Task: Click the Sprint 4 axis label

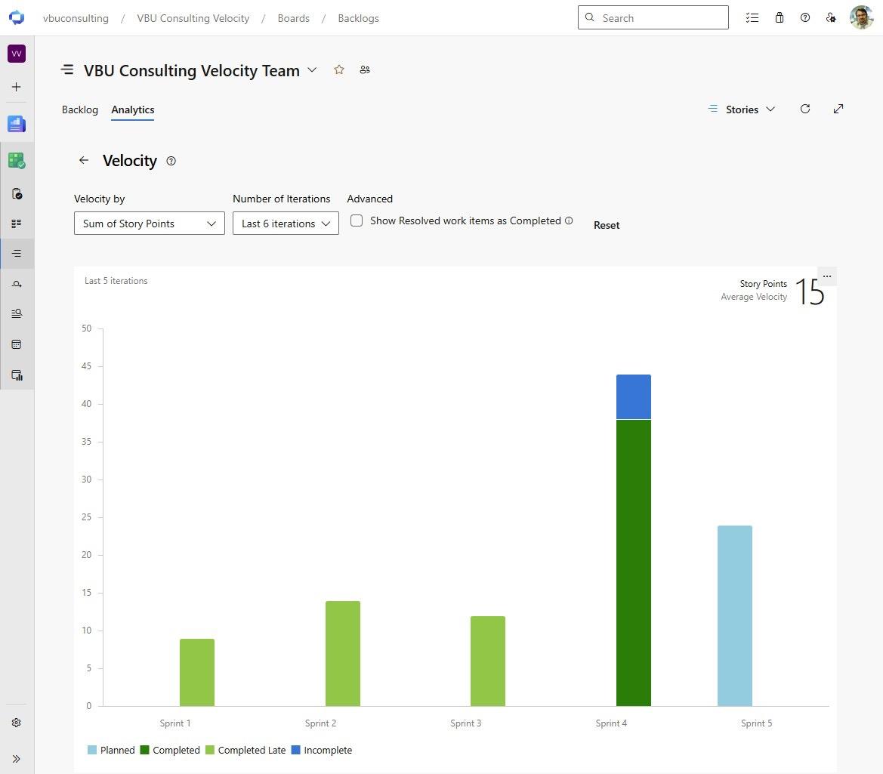Action: click(611, 723)
